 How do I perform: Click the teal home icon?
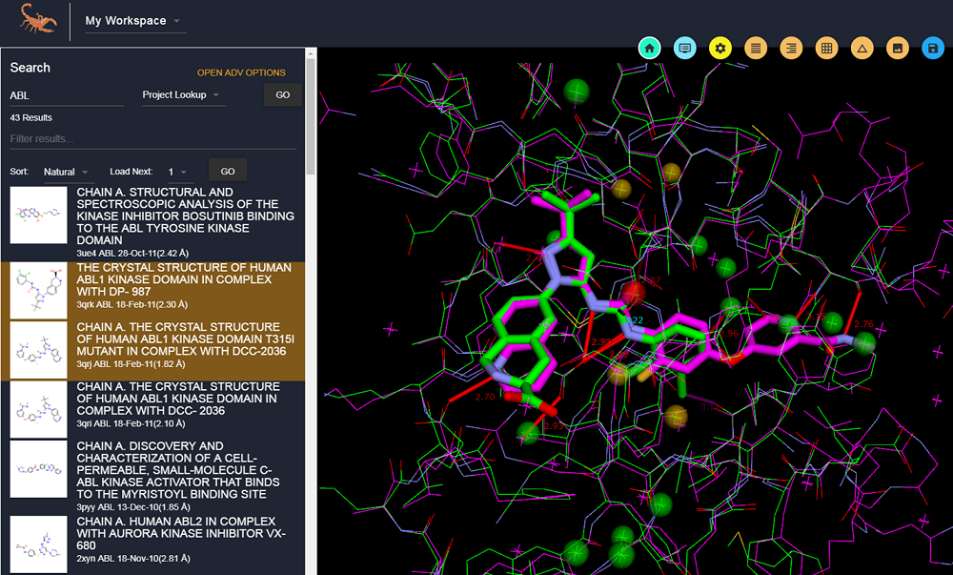click(649, 48)
